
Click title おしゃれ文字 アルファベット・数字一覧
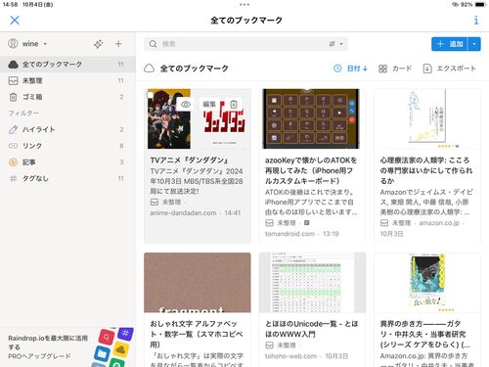point(196,334)
